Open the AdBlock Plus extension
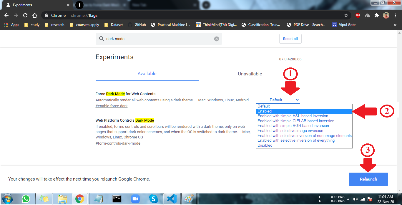Image resolution: width=402 pixels, height=205 pixels. [x=358, y=15]
